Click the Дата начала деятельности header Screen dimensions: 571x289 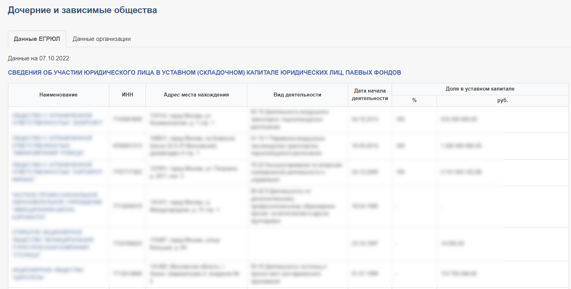(x=370, y=95)
